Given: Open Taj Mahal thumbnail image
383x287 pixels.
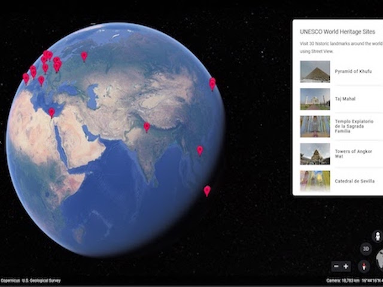Looking at the screenshot, I should (315, 99).
